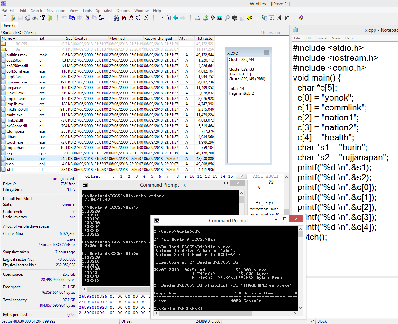The width and height of the screenshot is (398, 324).
Task: Click the camera snapshot icon
Action: point(235,18)
